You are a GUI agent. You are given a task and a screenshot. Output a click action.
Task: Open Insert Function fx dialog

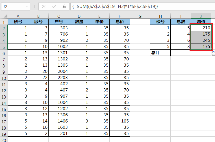point(64,6)
